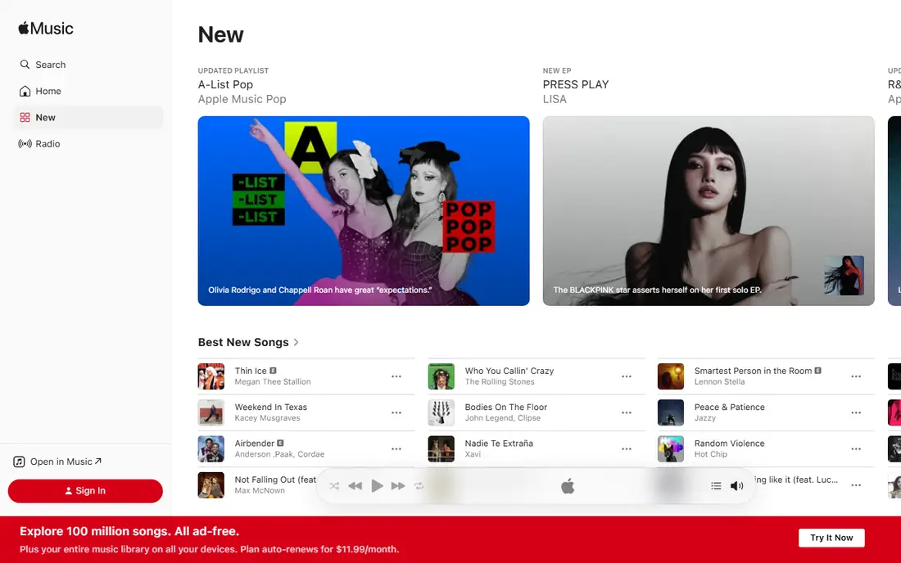
Task: Select the Weekend In Texas song title
Action: pos(270,407)
